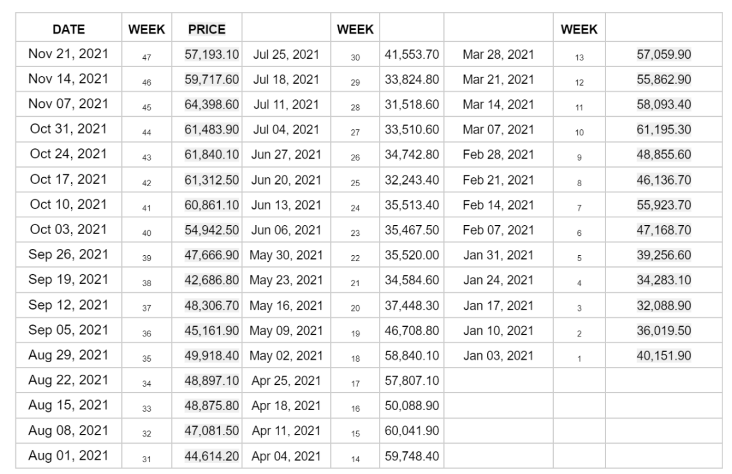Click the Jan 03, 2021 date cell
732x474 pixels.
coord(498,356)
